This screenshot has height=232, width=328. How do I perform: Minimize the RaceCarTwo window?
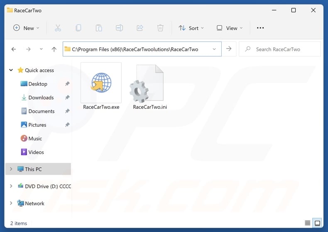click(274, 10)
